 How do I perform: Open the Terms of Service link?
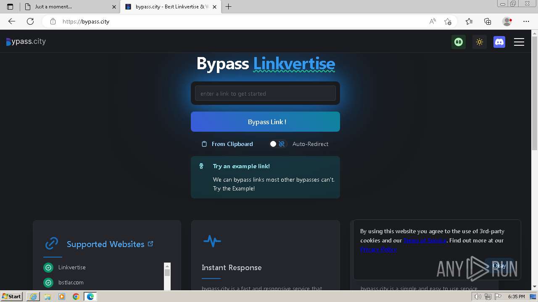pos(425,240)
